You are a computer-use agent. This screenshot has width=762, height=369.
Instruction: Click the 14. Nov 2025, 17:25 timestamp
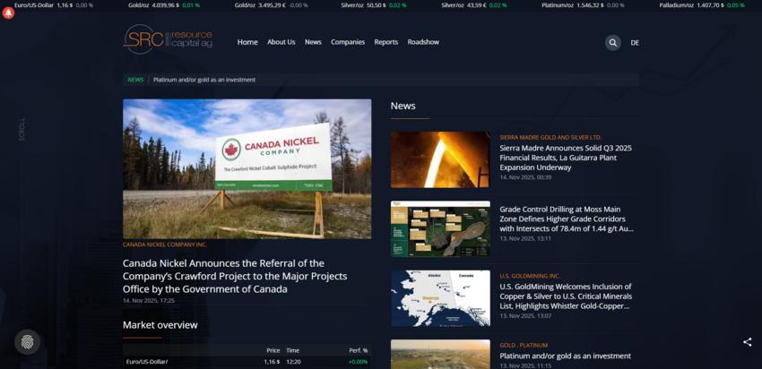pos(149,301)
